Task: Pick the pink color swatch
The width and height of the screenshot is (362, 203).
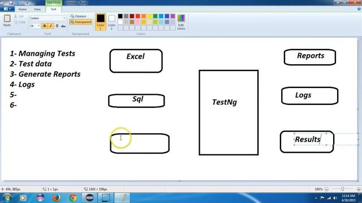Action: coord(138,22)
